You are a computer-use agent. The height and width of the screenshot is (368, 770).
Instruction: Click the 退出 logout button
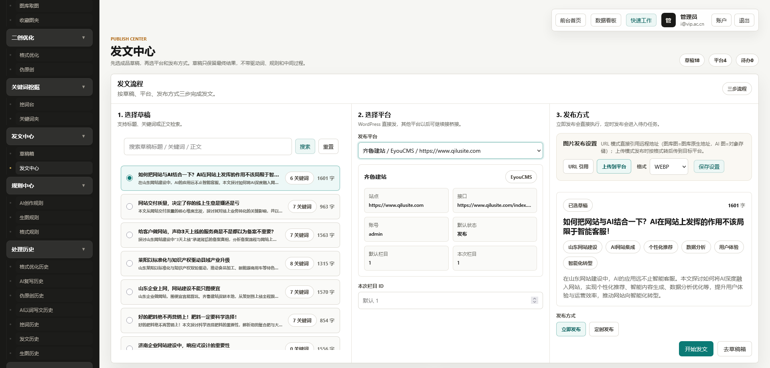pos(744,20)
